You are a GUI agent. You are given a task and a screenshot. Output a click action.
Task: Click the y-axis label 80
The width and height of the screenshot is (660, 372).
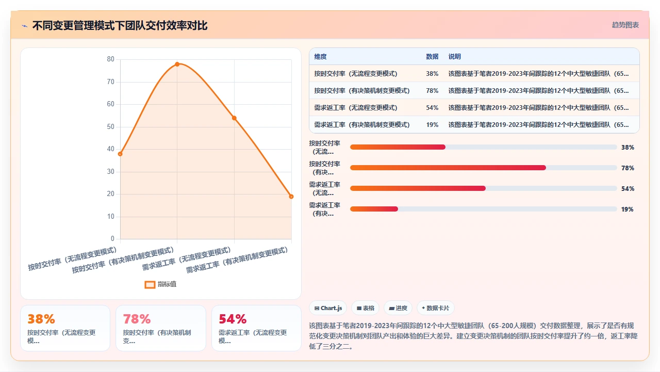110,59
